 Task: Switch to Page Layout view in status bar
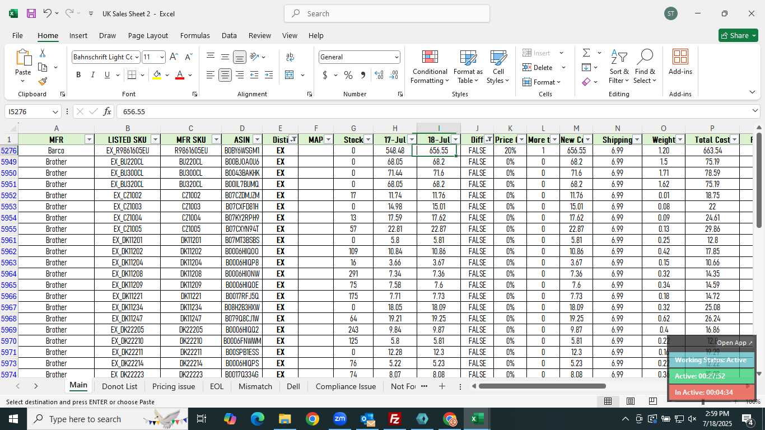(x=631, y=401)
